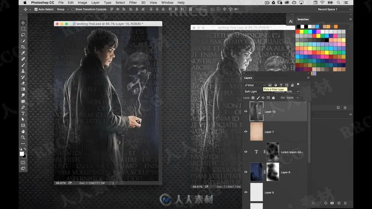The width and height of the screenshot is (372, 209).
Task: Expand status bar info arrow in working-final.psd
Action: 113,183
